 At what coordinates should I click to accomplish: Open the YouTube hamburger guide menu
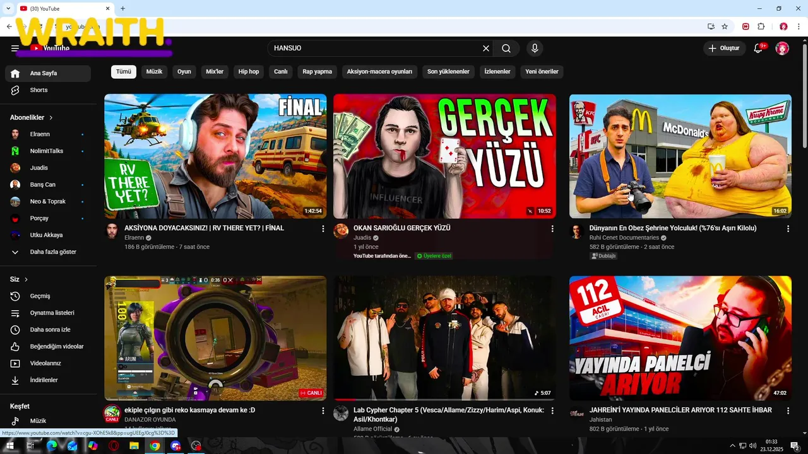[x=15, y=49]
